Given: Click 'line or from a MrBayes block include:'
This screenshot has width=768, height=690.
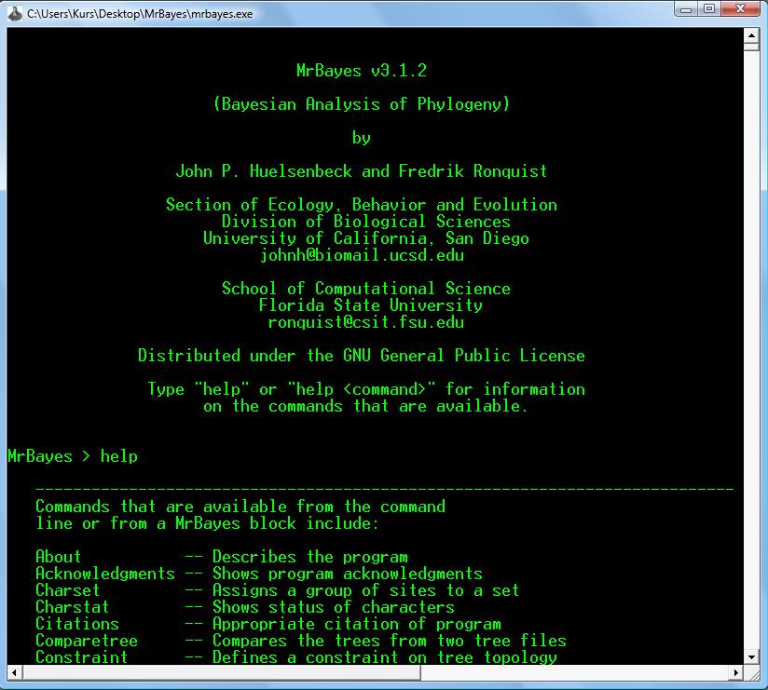Looking at the screenshot, I should coord(208,523).
